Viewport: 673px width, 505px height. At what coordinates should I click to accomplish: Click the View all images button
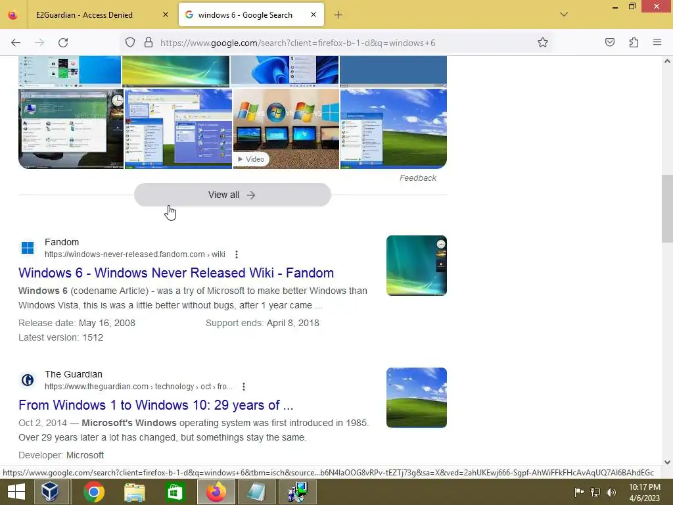coord(232,195)
